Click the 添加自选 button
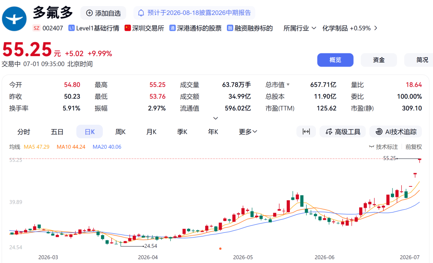 pos(103,13)
